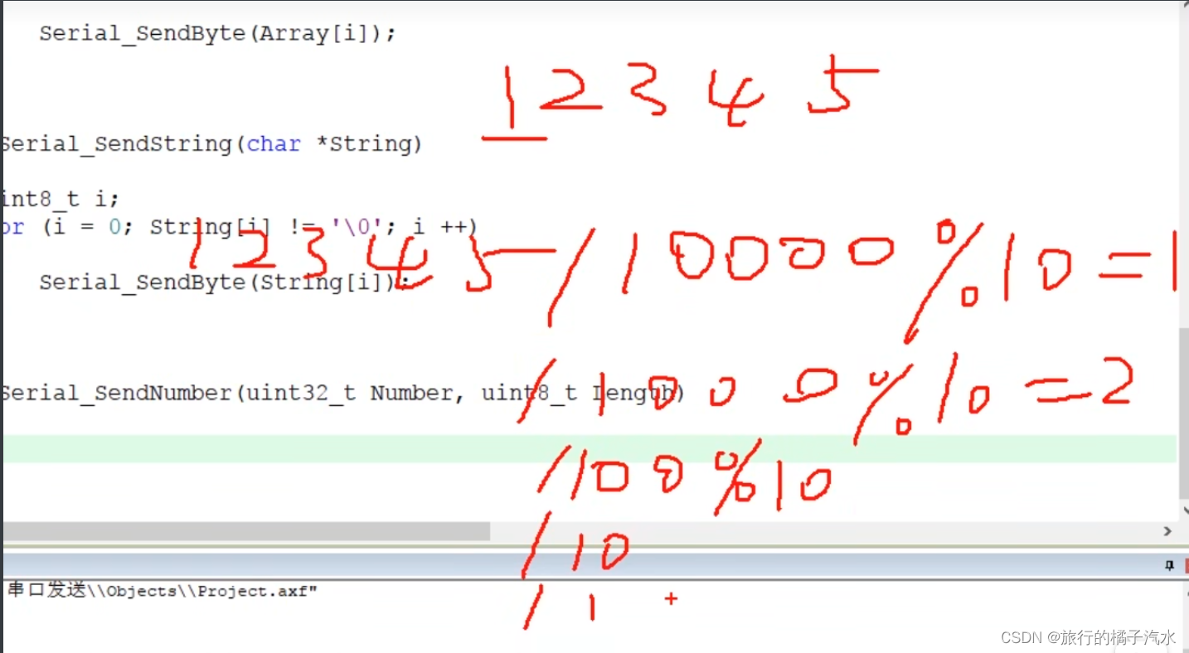
Task: Click "uint32_t Number" in Serial_SendNumber declaration
Action: coord(348,393)
